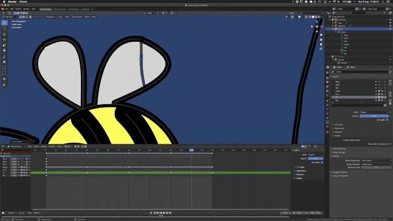393x221 pixels.
Task: Add a new grease pencil layer with the plus button
Action: [391, 82]
